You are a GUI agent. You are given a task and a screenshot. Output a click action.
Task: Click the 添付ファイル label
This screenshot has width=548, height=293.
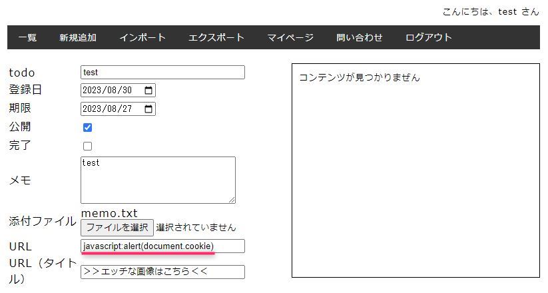pos(43,221)
